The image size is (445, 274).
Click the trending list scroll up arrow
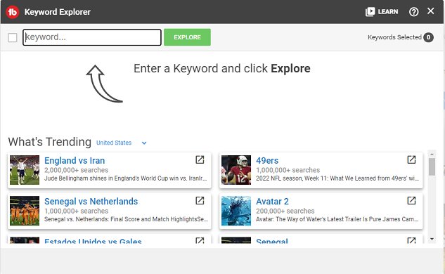(432, 155)
